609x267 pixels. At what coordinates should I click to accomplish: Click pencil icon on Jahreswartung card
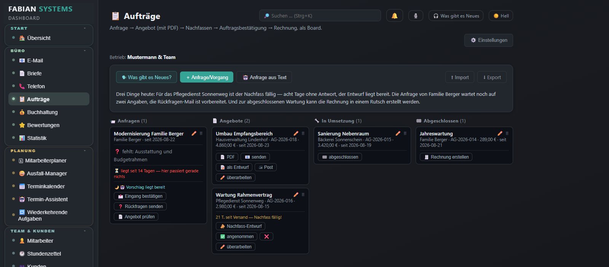coord(500,133)
